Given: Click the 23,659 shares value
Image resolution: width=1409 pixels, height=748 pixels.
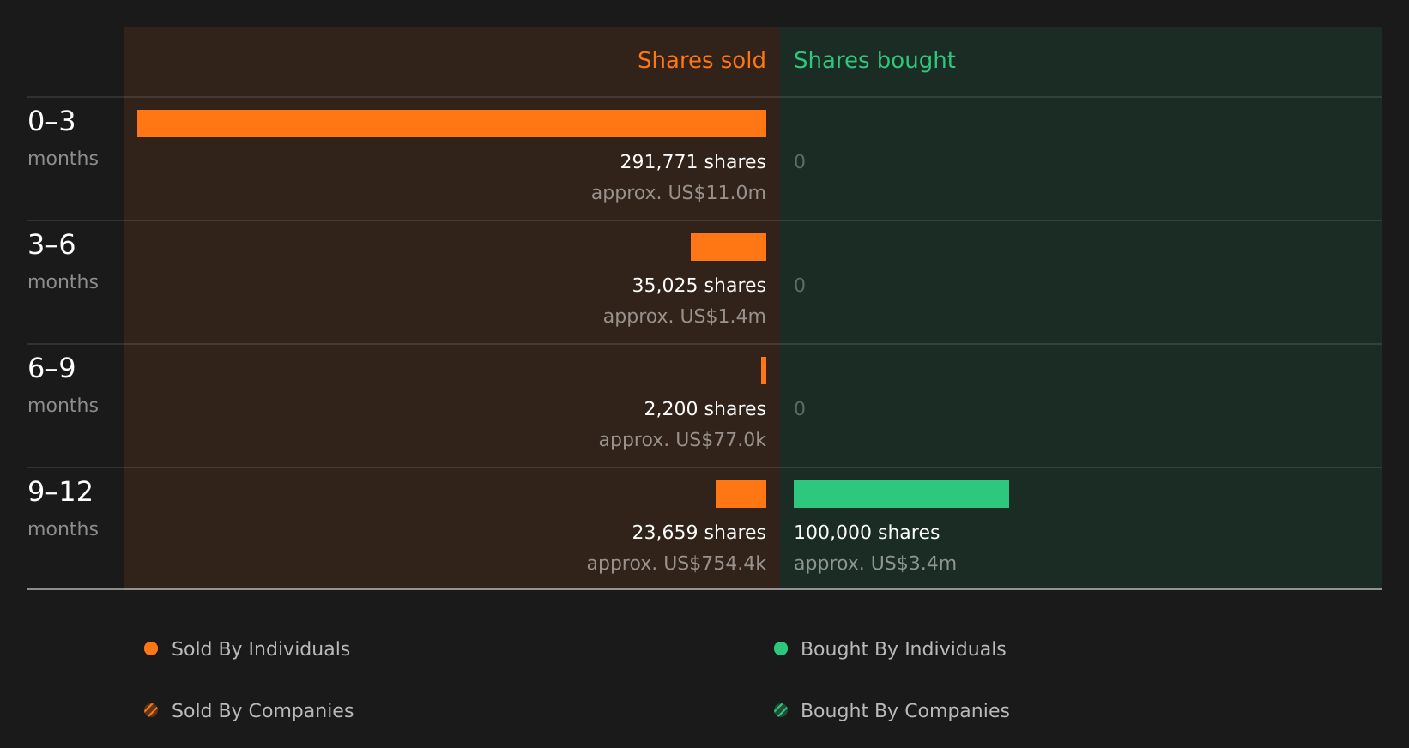Looking at the screenshot, I should pyautogui.click(x=698, y=533).
